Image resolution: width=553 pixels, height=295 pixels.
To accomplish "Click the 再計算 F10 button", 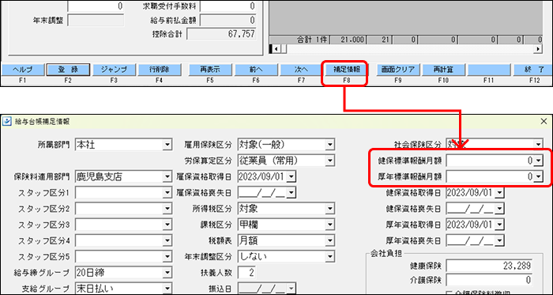I will pos(443,70).
